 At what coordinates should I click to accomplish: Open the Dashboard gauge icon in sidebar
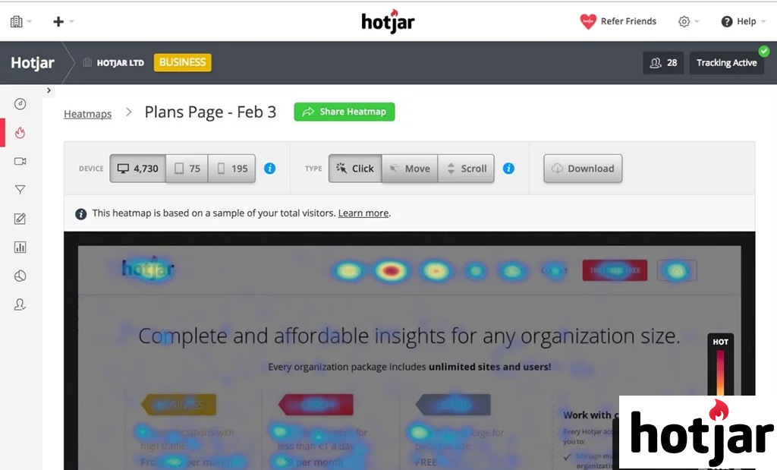pyautogui.click(x=20, y=104)
